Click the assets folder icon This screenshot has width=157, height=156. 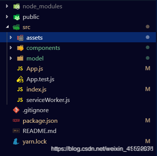tap(20, 38)
